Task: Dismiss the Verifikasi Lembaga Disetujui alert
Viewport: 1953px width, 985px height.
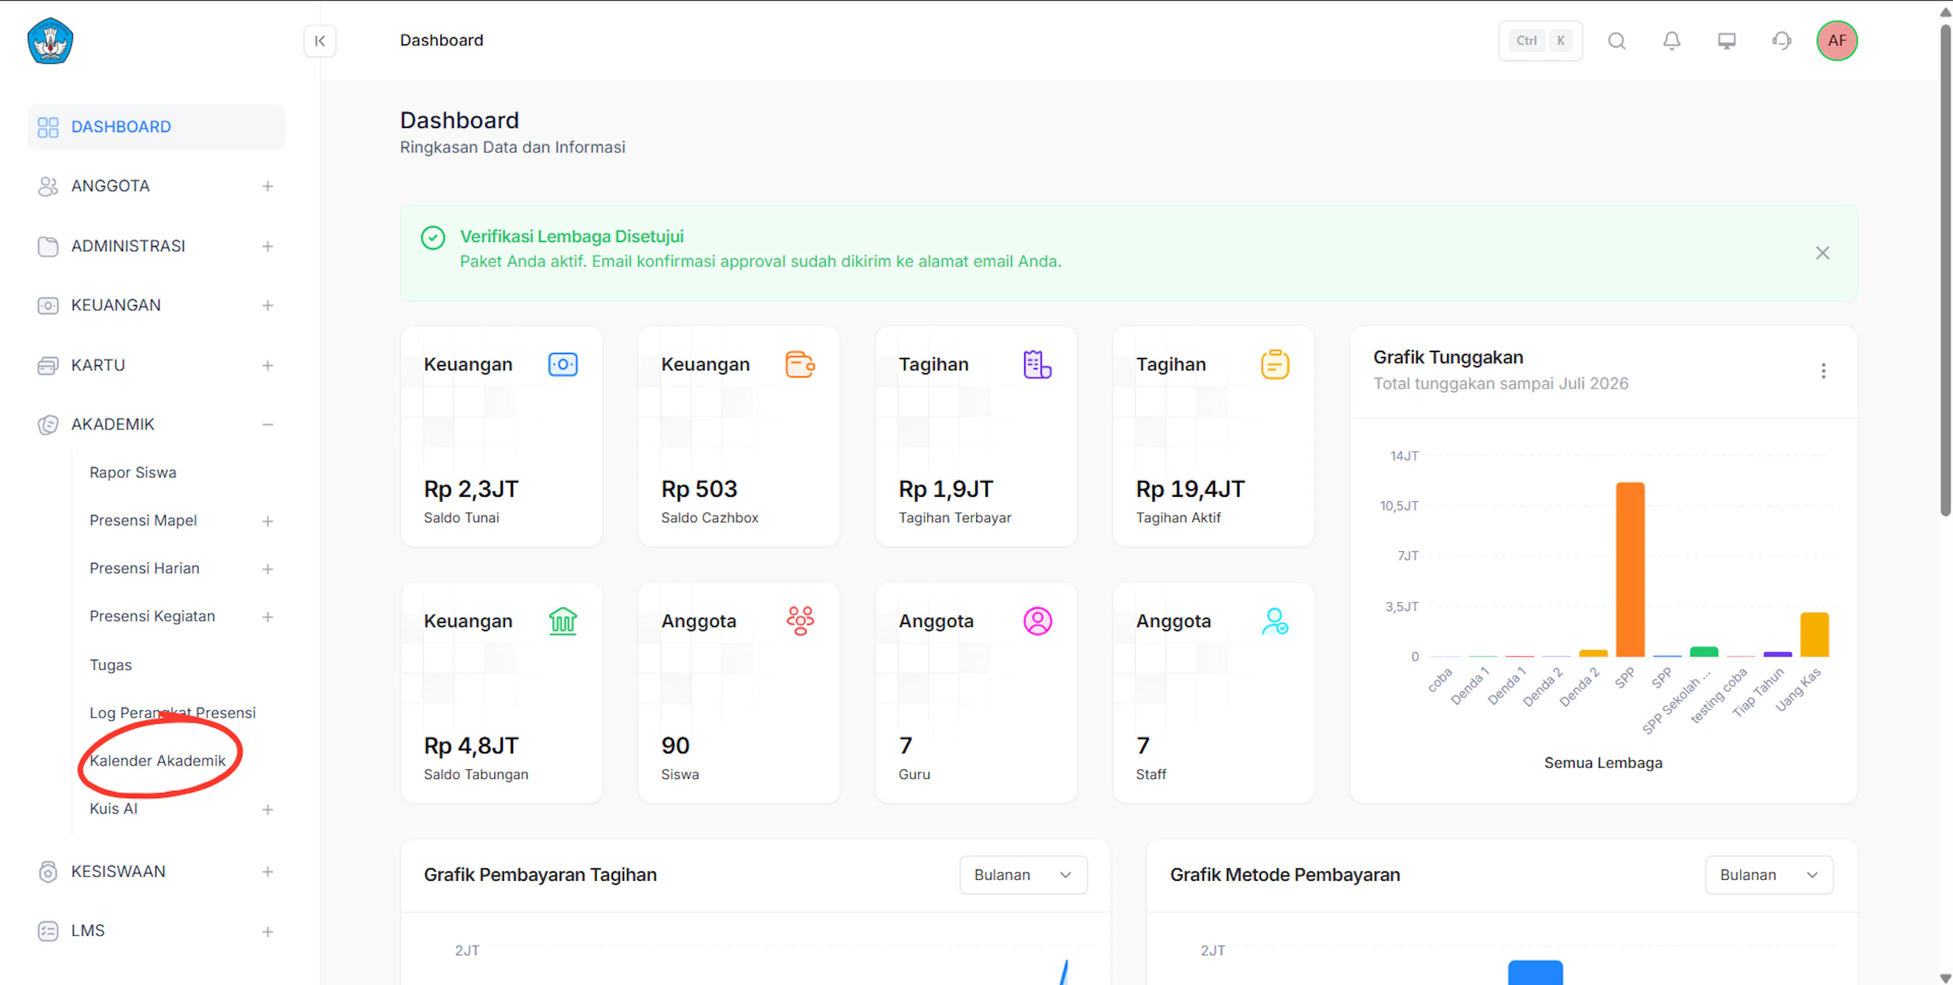Action: (1822, 253)
